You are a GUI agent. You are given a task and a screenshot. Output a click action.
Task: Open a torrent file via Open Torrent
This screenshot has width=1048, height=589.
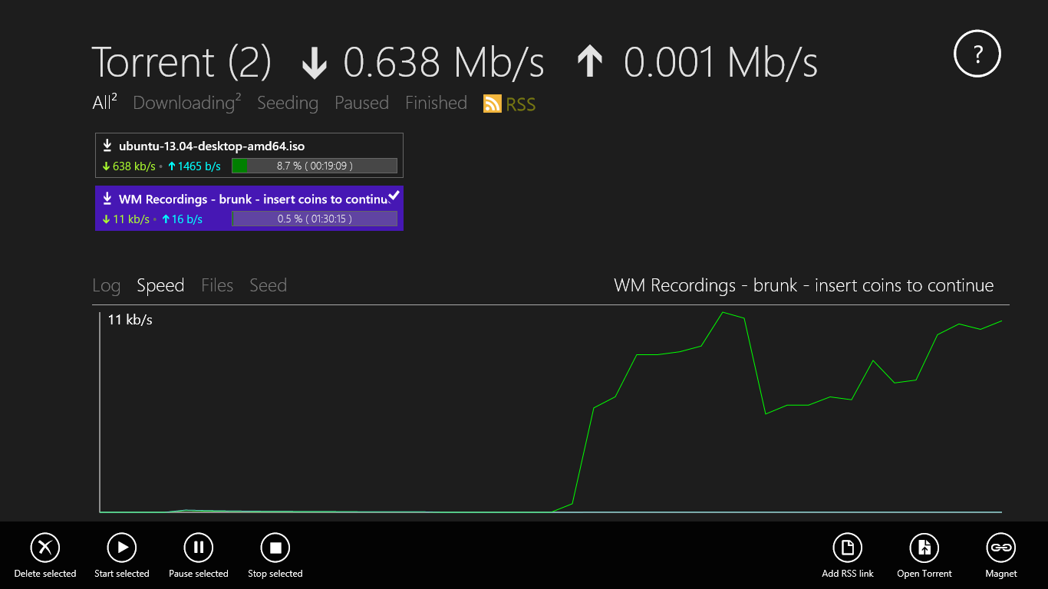tap(924, 548)
